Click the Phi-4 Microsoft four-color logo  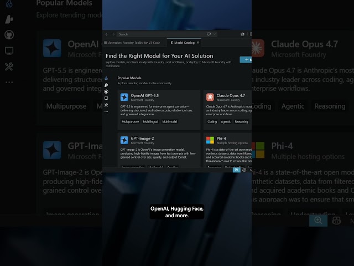tap(210, 140)
